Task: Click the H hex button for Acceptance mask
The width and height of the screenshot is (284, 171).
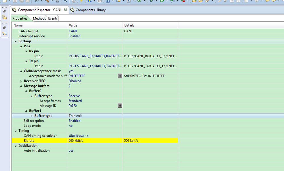Action: [120, 76]
